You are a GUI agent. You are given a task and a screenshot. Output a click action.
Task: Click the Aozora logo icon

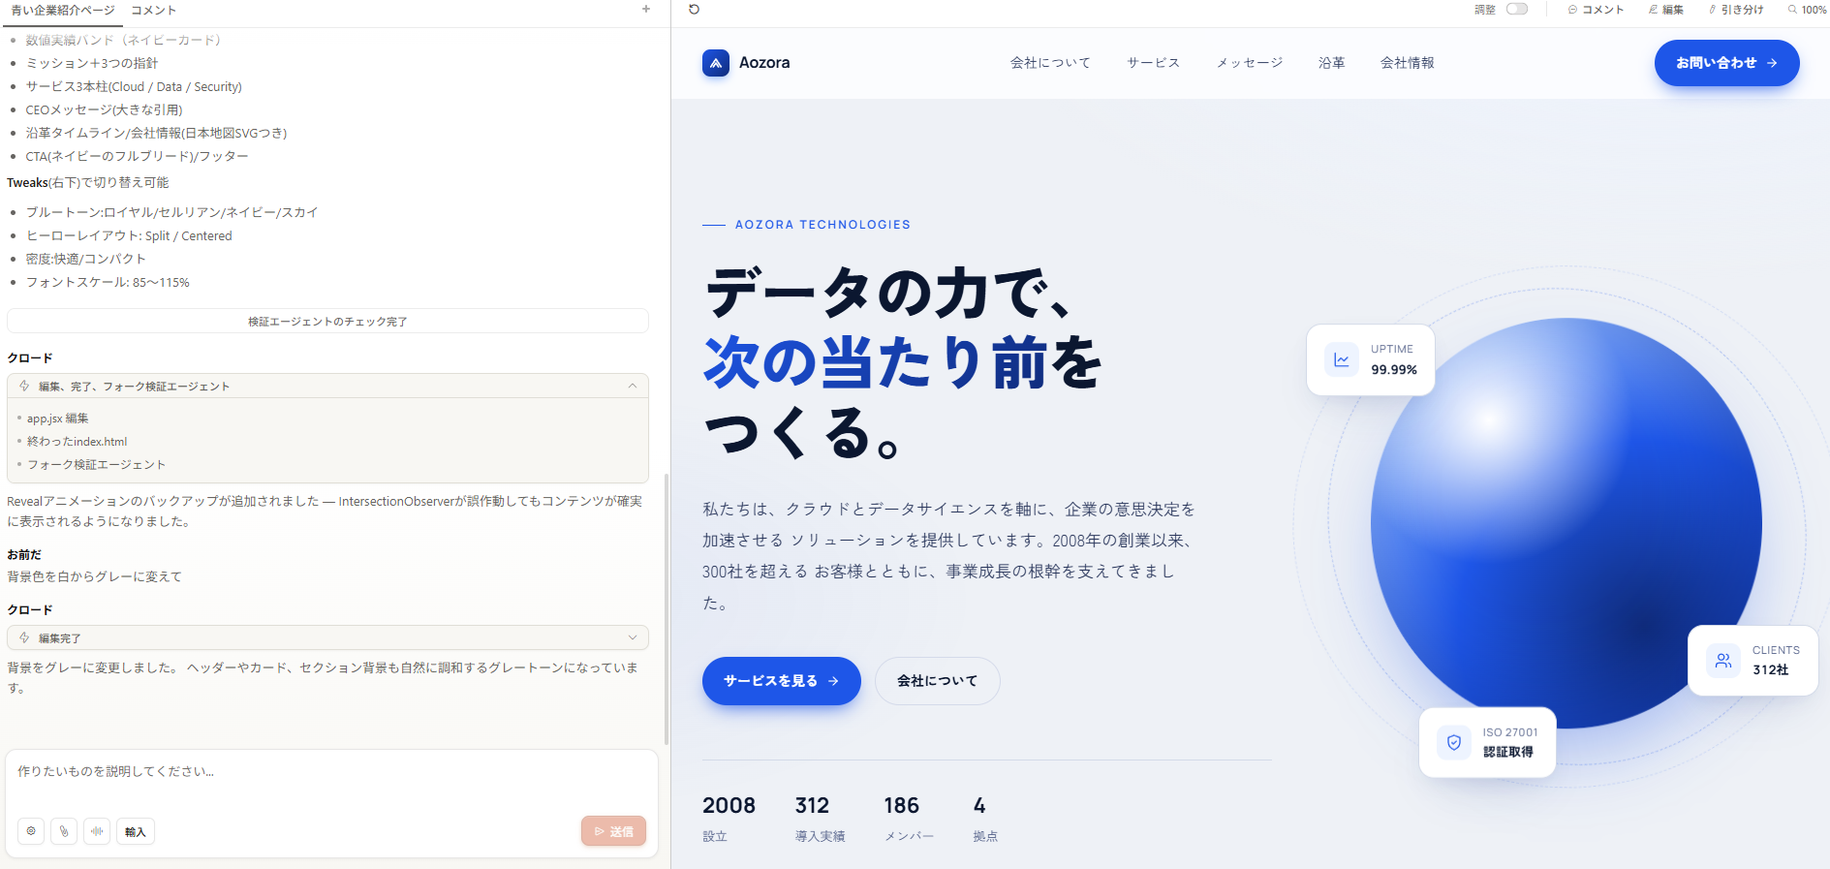pos(716,63)
